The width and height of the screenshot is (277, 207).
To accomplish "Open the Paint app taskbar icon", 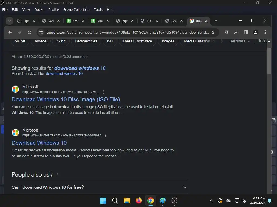I will (x=163, y=201).
